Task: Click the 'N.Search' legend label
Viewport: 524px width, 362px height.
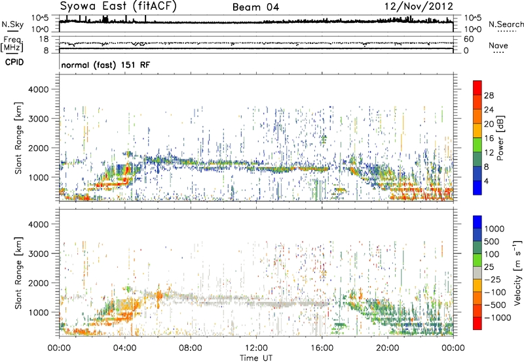Action: 506,24
